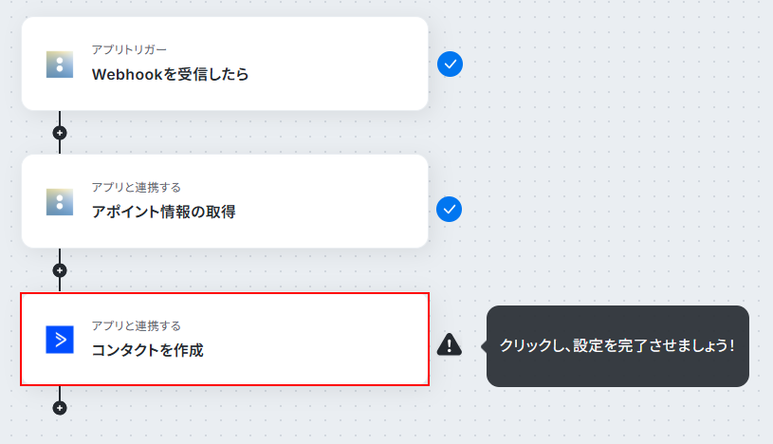Open the アポイント情報の取得 step card
Viewport: 773px width, 444px height.
[x=225, y=201]
